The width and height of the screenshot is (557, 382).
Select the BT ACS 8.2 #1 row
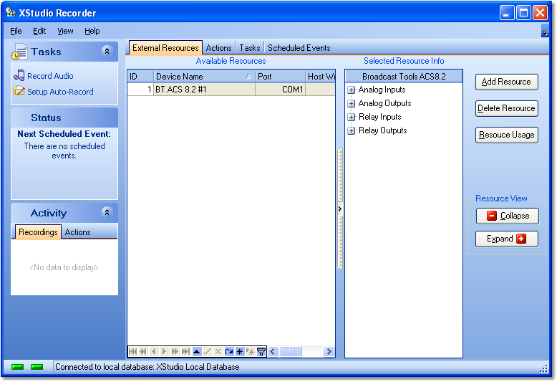tap(231, 90)
